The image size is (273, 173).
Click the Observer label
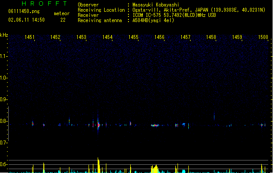tap(88, 5)
